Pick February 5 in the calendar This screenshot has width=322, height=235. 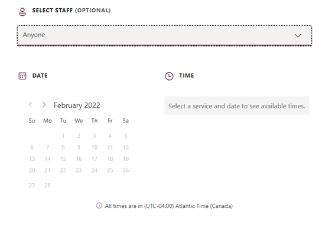coord(125,135)
